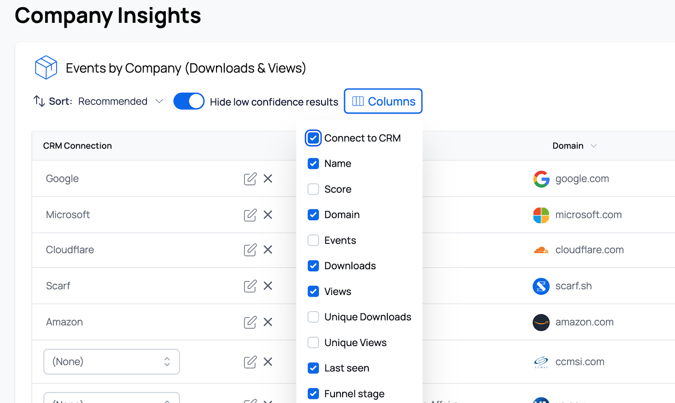Uncheck the Downloads column checkbox
Image resolution: width=675 pixels, height=403 pixels.
[x=313, y=266]
